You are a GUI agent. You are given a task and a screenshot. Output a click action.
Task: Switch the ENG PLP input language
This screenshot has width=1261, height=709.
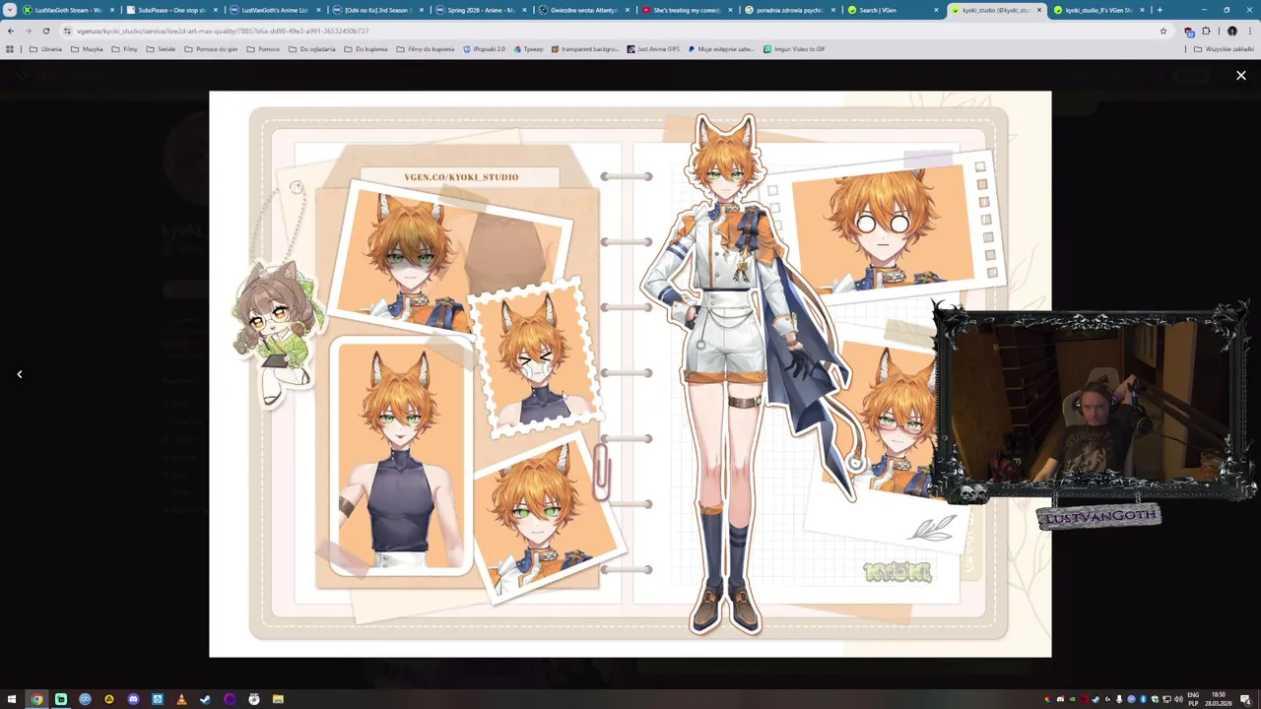point(1193,699)
